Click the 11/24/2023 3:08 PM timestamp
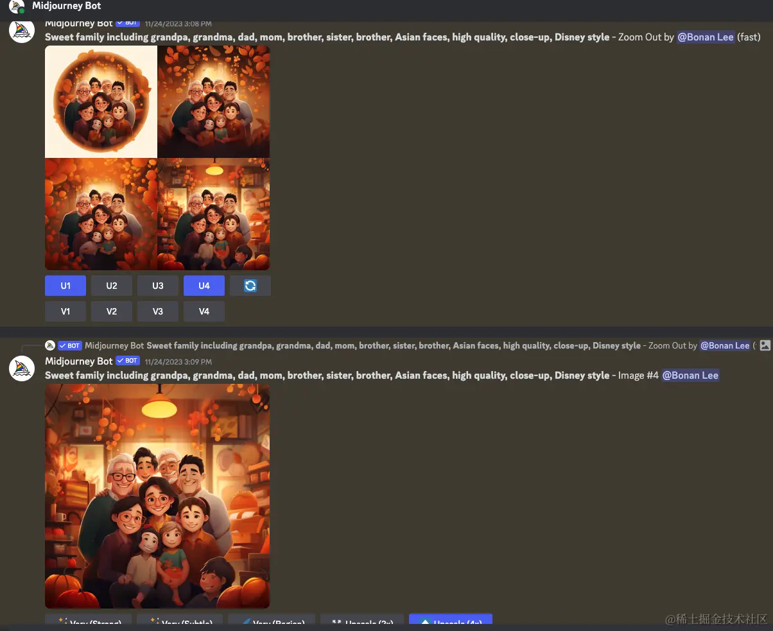Screen dimensions: 773x631 pos(178,24)
